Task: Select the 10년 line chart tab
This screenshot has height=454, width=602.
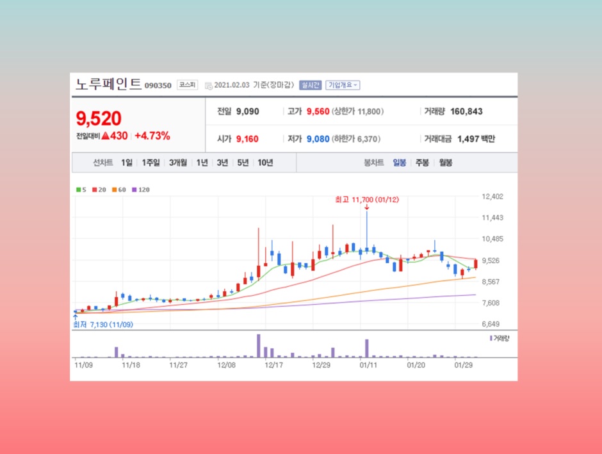Action: click(x=265, y=163)
